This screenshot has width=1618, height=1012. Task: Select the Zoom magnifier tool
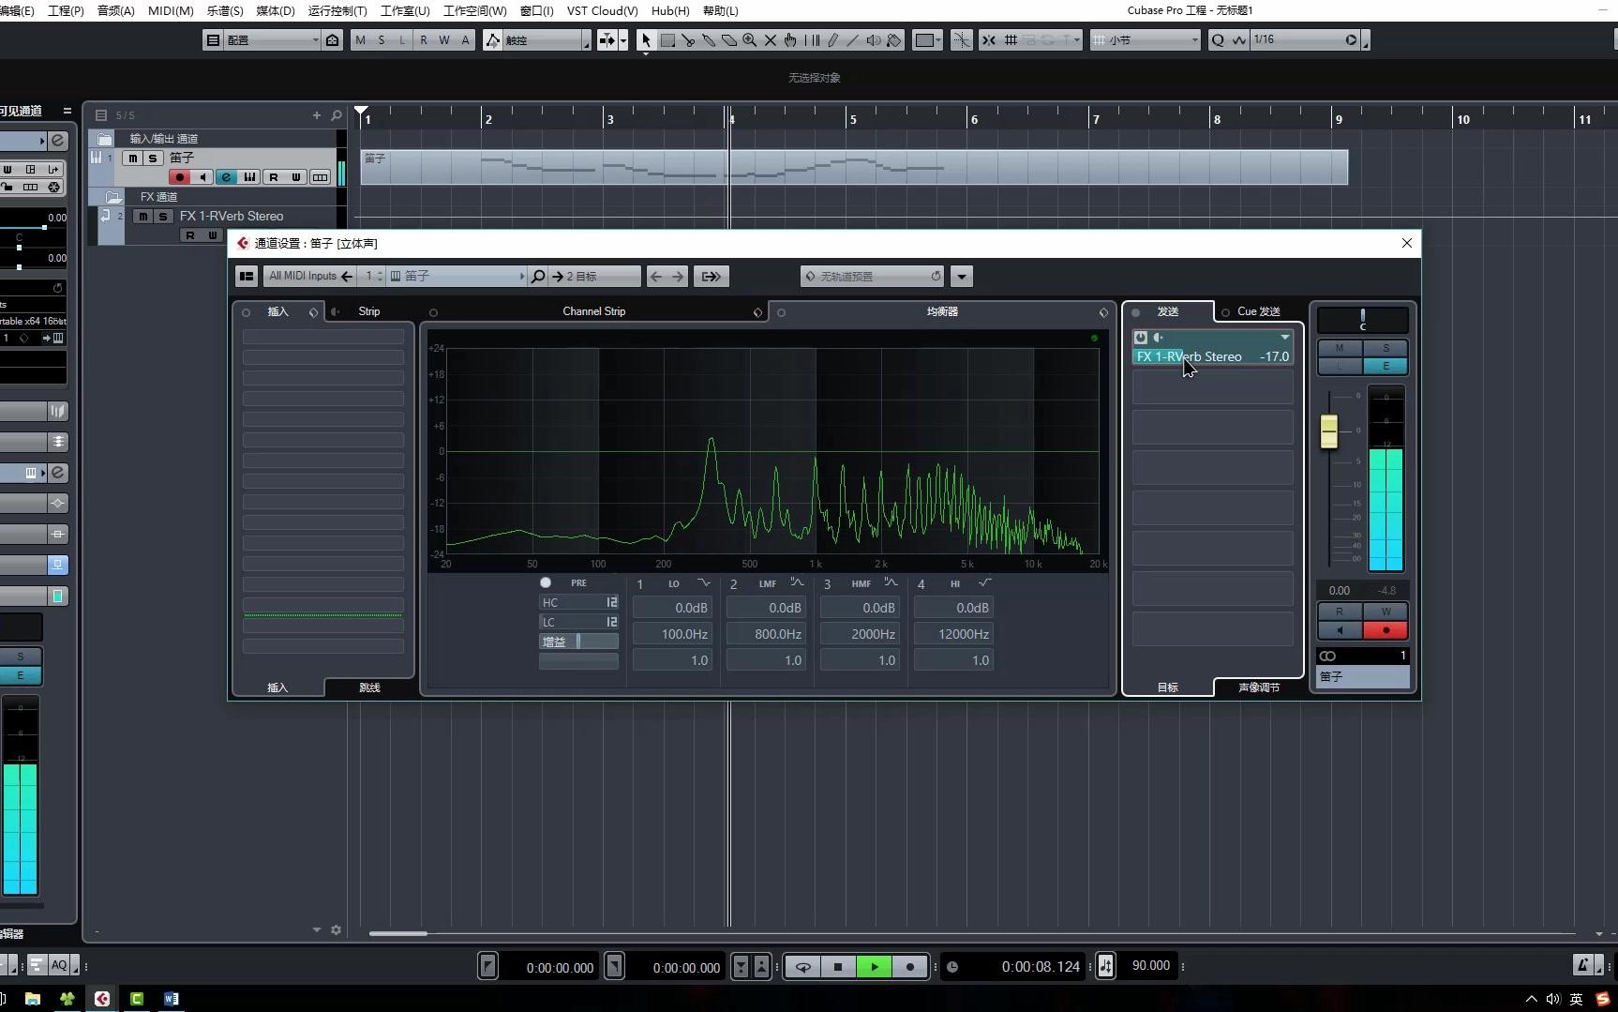(750, 40)
